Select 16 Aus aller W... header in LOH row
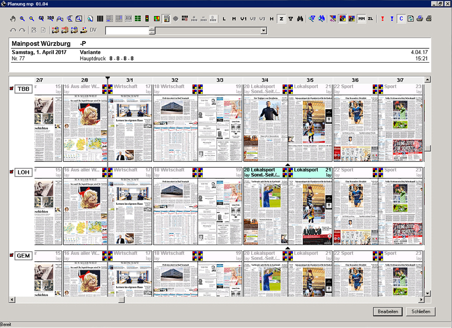This screenshot has height=328, width=452. coord(85,172)
